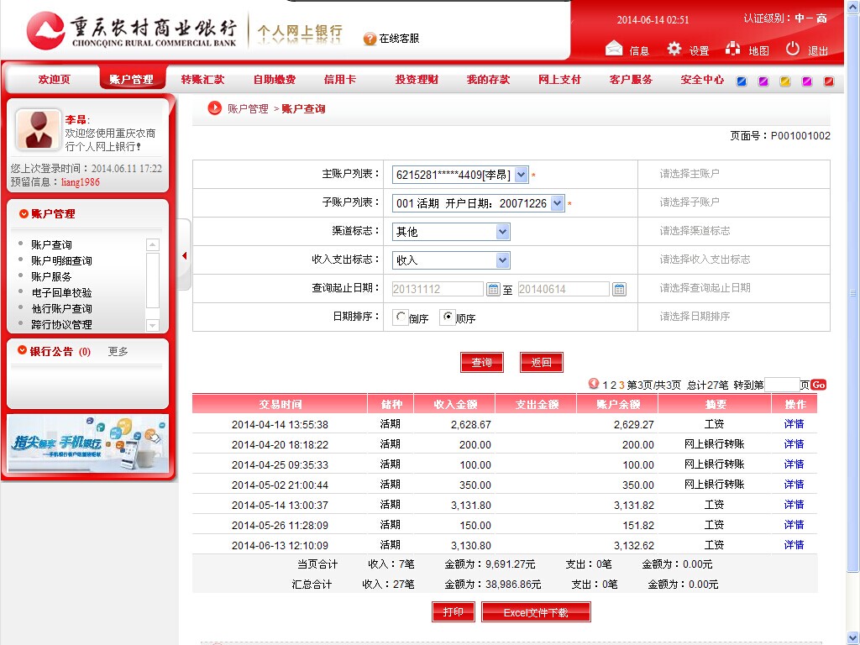Expand the 主账户列表 account dropdown
Viewport: 860px width, 645px height.
(521, 175)
